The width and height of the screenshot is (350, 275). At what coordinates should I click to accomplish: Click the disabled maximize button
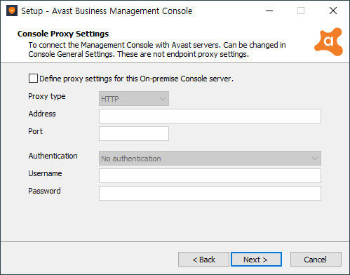coord(301,11)
